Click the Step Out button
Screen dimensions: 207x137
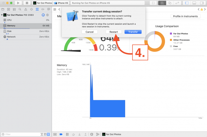click(85, 134)
